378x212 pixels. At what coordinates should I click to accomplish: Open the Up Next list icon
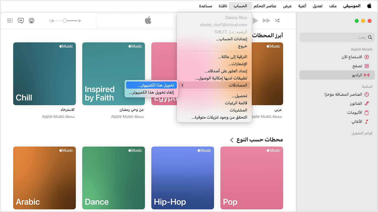tap(10, 21)
